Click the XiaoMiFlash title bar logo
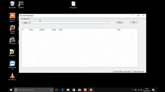Viewport: 165px width, 92px height. pyautogui.click(x=21, y=16)
